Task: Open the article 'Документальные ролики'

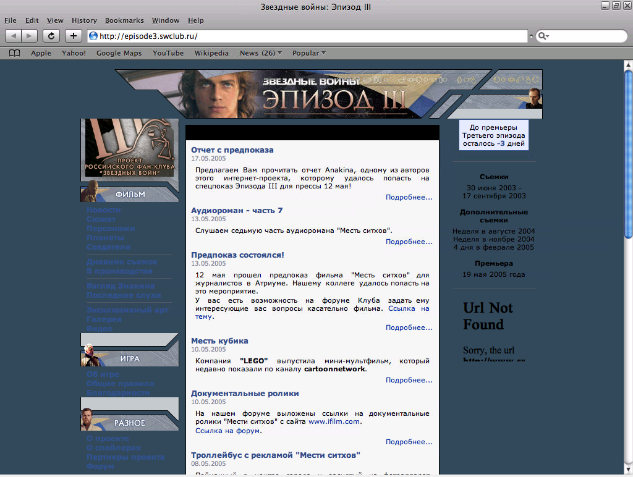Action: coord(245,393)
